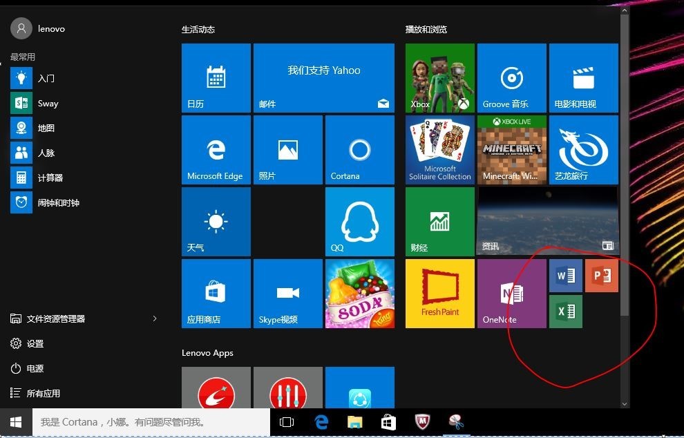Open the Excel tile
684x438 pixels.
click(x=566, y=312)
